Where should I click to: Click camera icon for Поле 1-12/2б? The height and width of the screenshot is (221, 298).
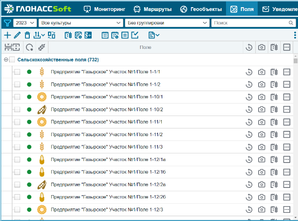coord(262,197)
